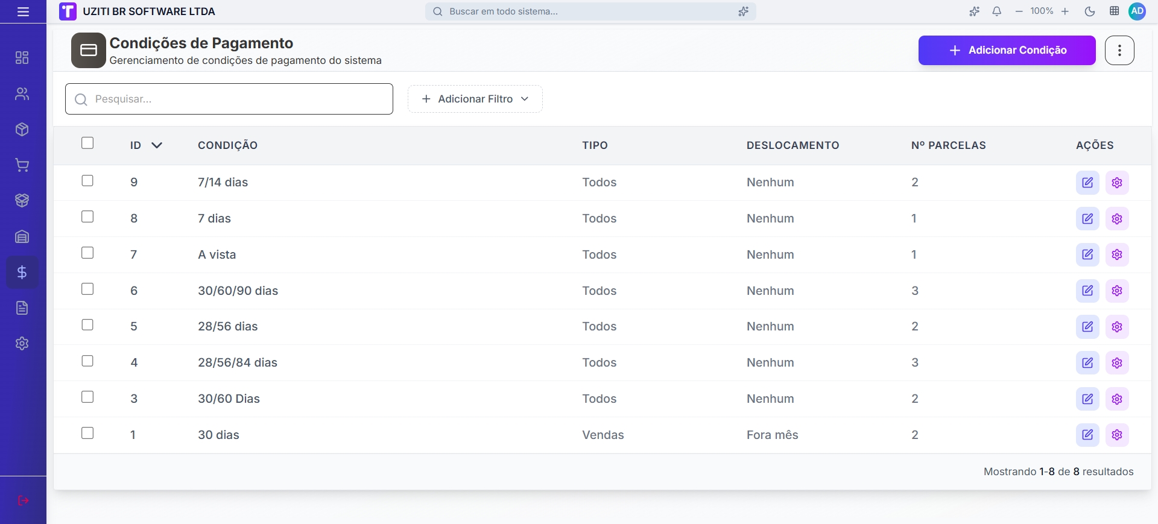Click the red logout icon in the sidebar
Viewport: 1158px width, 524px height.
(23, 500)
